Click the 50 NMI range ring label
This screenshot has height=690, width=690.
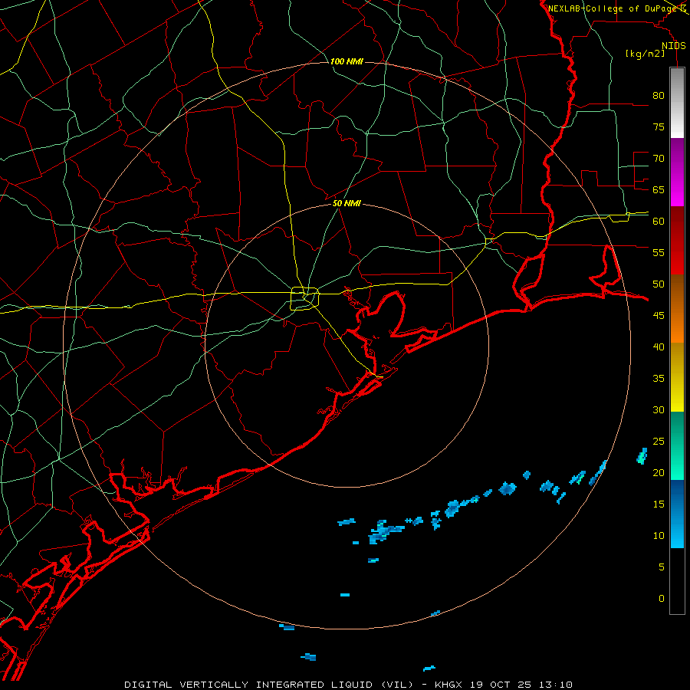pyautogui.click(x=347, y=203)
